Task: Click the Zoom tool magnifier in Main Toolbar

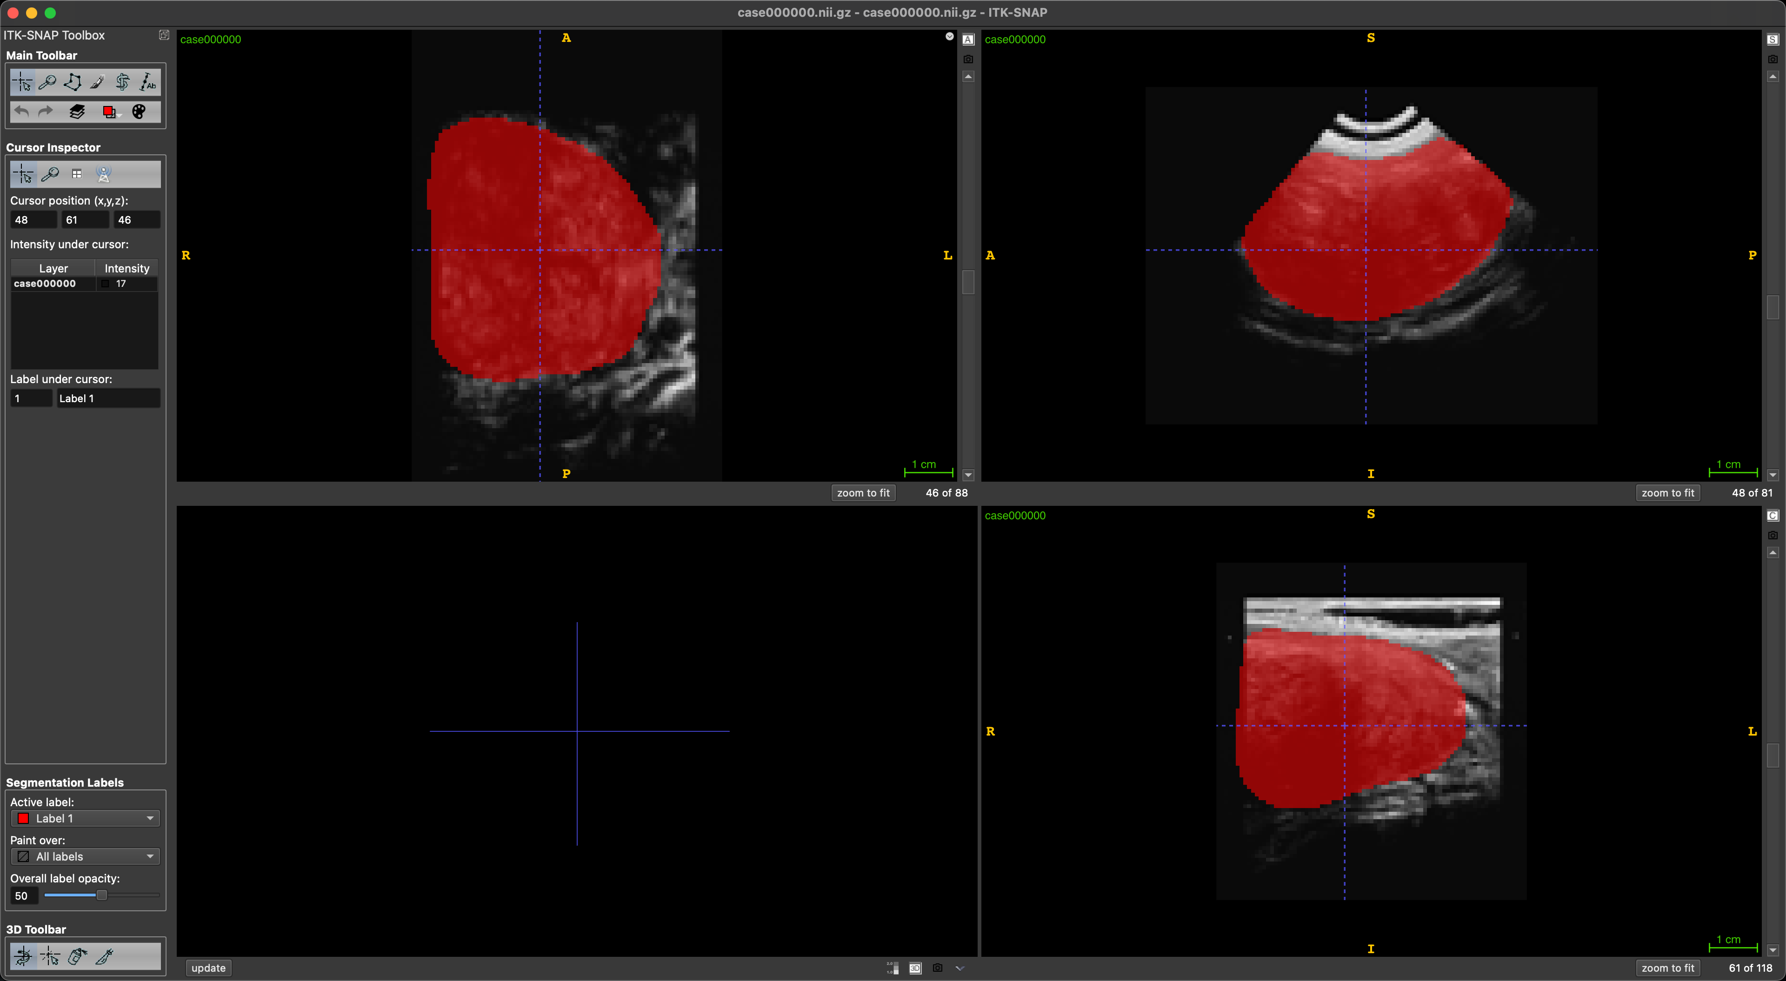Action: point(47,82)
